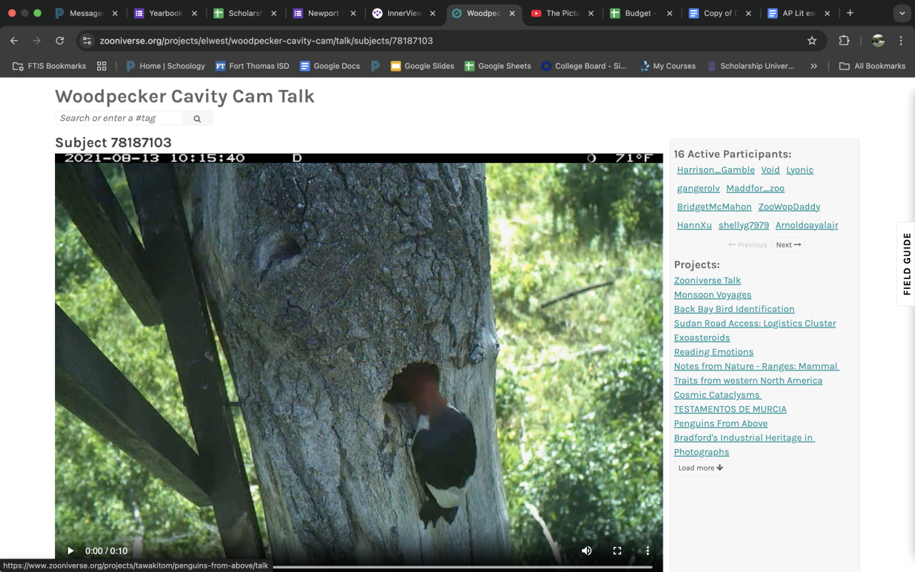This screenshot has height=572, width=915.
Task: Open the Monsoon Voyages project link
Action: point(713,295)
